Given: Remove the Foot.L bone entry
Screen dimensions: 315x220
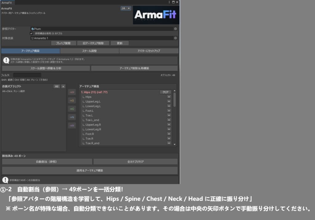Looking at the screenshot, I should pyautogui.click(x=169, y=110).
